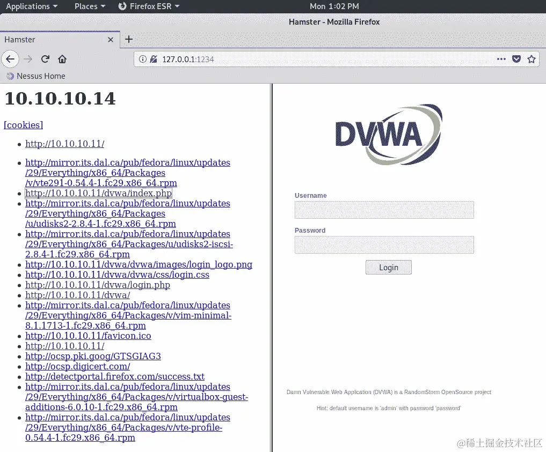Open the ocsp.pki.goog/GTSGIAG3 link
This screenshot has width=546, height=452.
click(x=93, y=356)
